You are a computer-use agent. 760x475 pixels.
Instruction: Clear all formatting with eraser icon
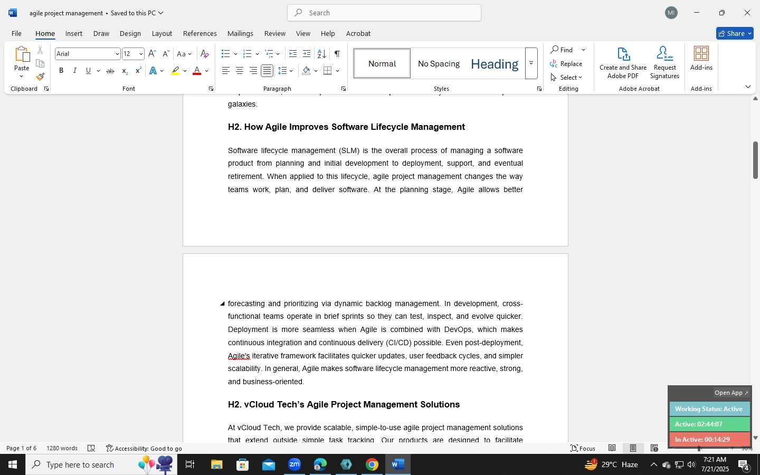click(x=205, y=54)
